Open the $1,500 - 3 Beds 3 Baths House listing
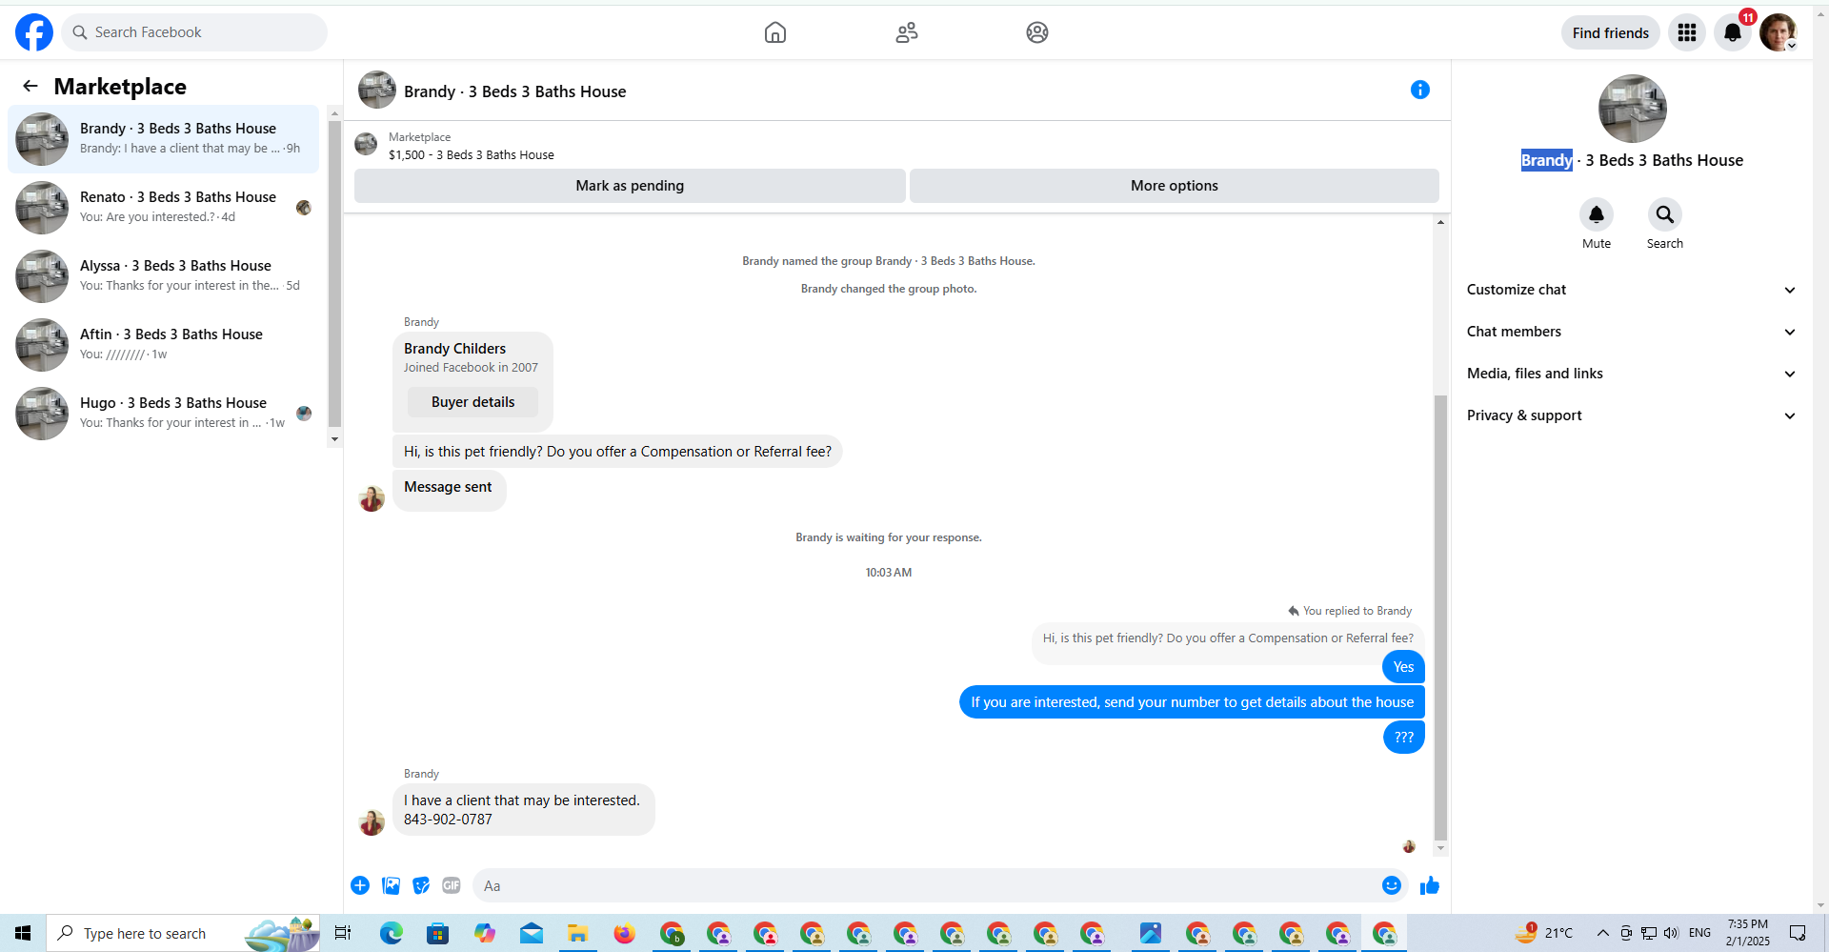This screenshot has height=952, width=1829. [x=471, y=154]
